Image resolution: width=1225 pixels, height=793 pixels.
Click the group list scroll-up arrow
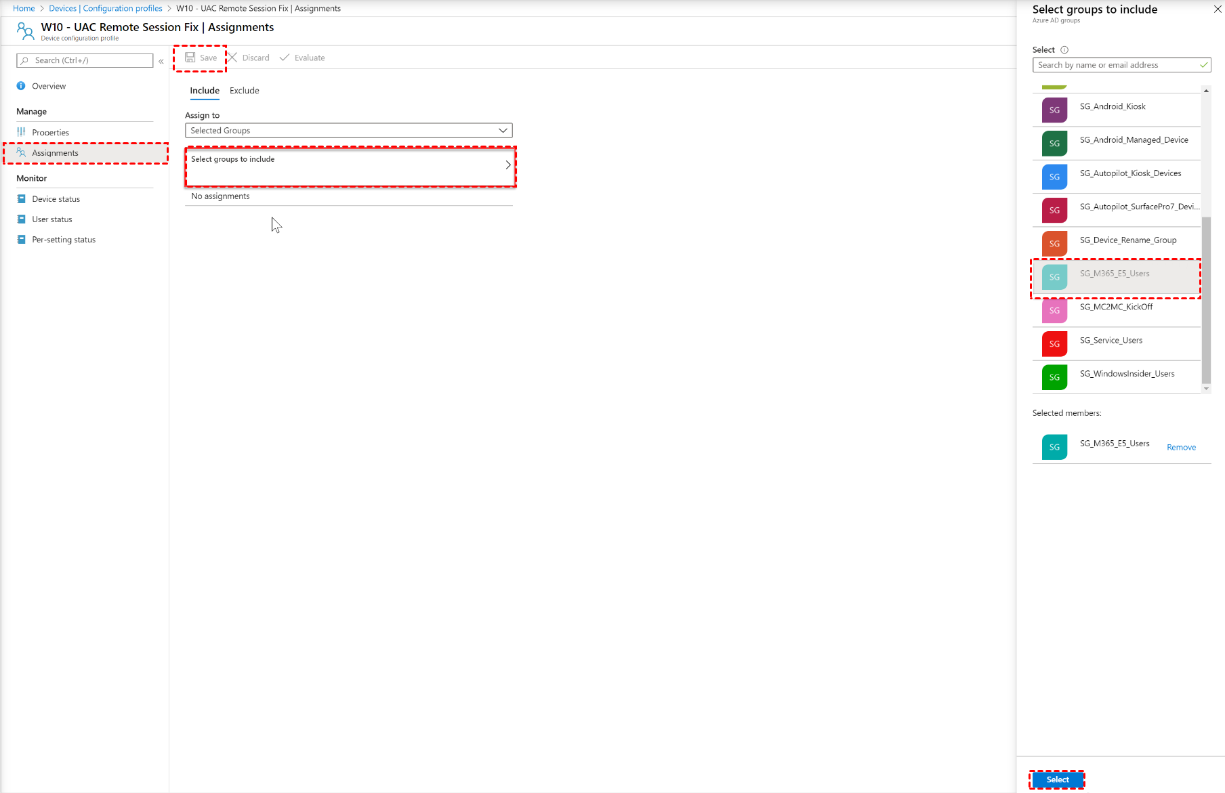[1206, 90]
